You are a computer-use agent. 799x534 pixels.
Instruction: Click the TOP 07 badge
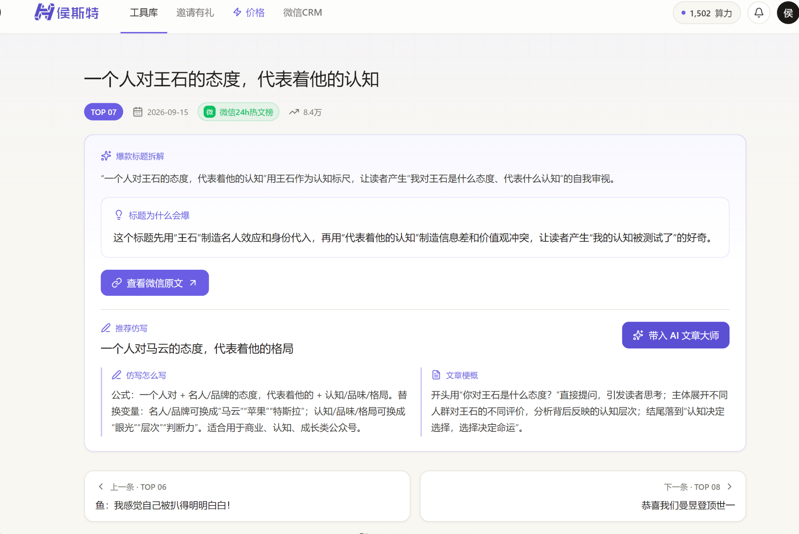[103, 112]
